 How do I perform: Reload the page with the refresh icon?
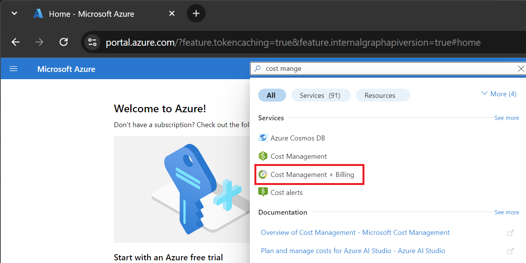click(64, 42)
